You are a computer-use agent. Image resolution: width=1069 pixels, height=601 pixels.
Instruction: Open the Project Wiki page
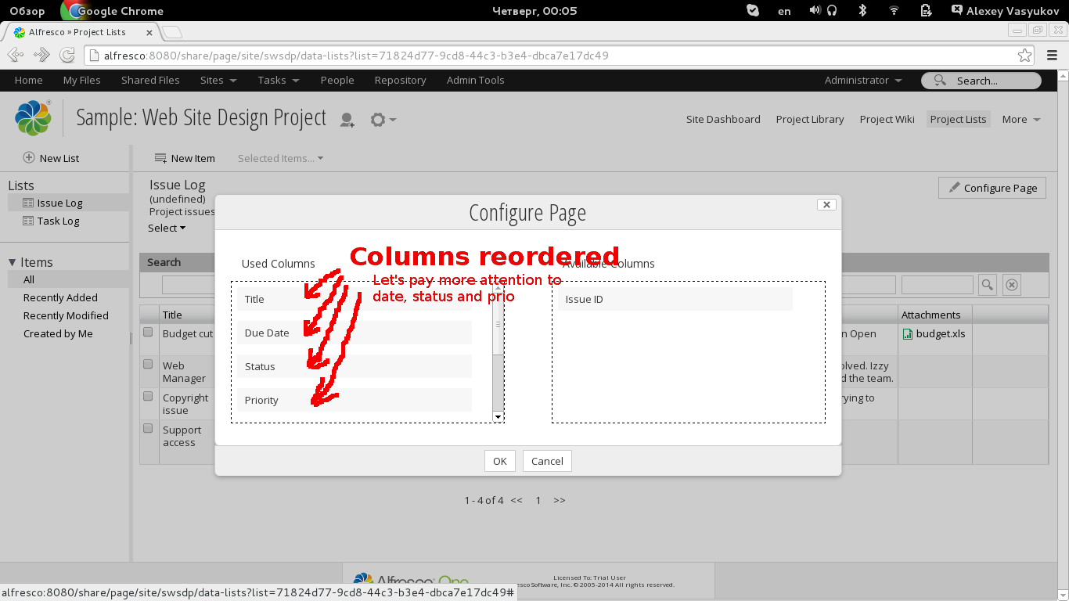pos(887,119)
